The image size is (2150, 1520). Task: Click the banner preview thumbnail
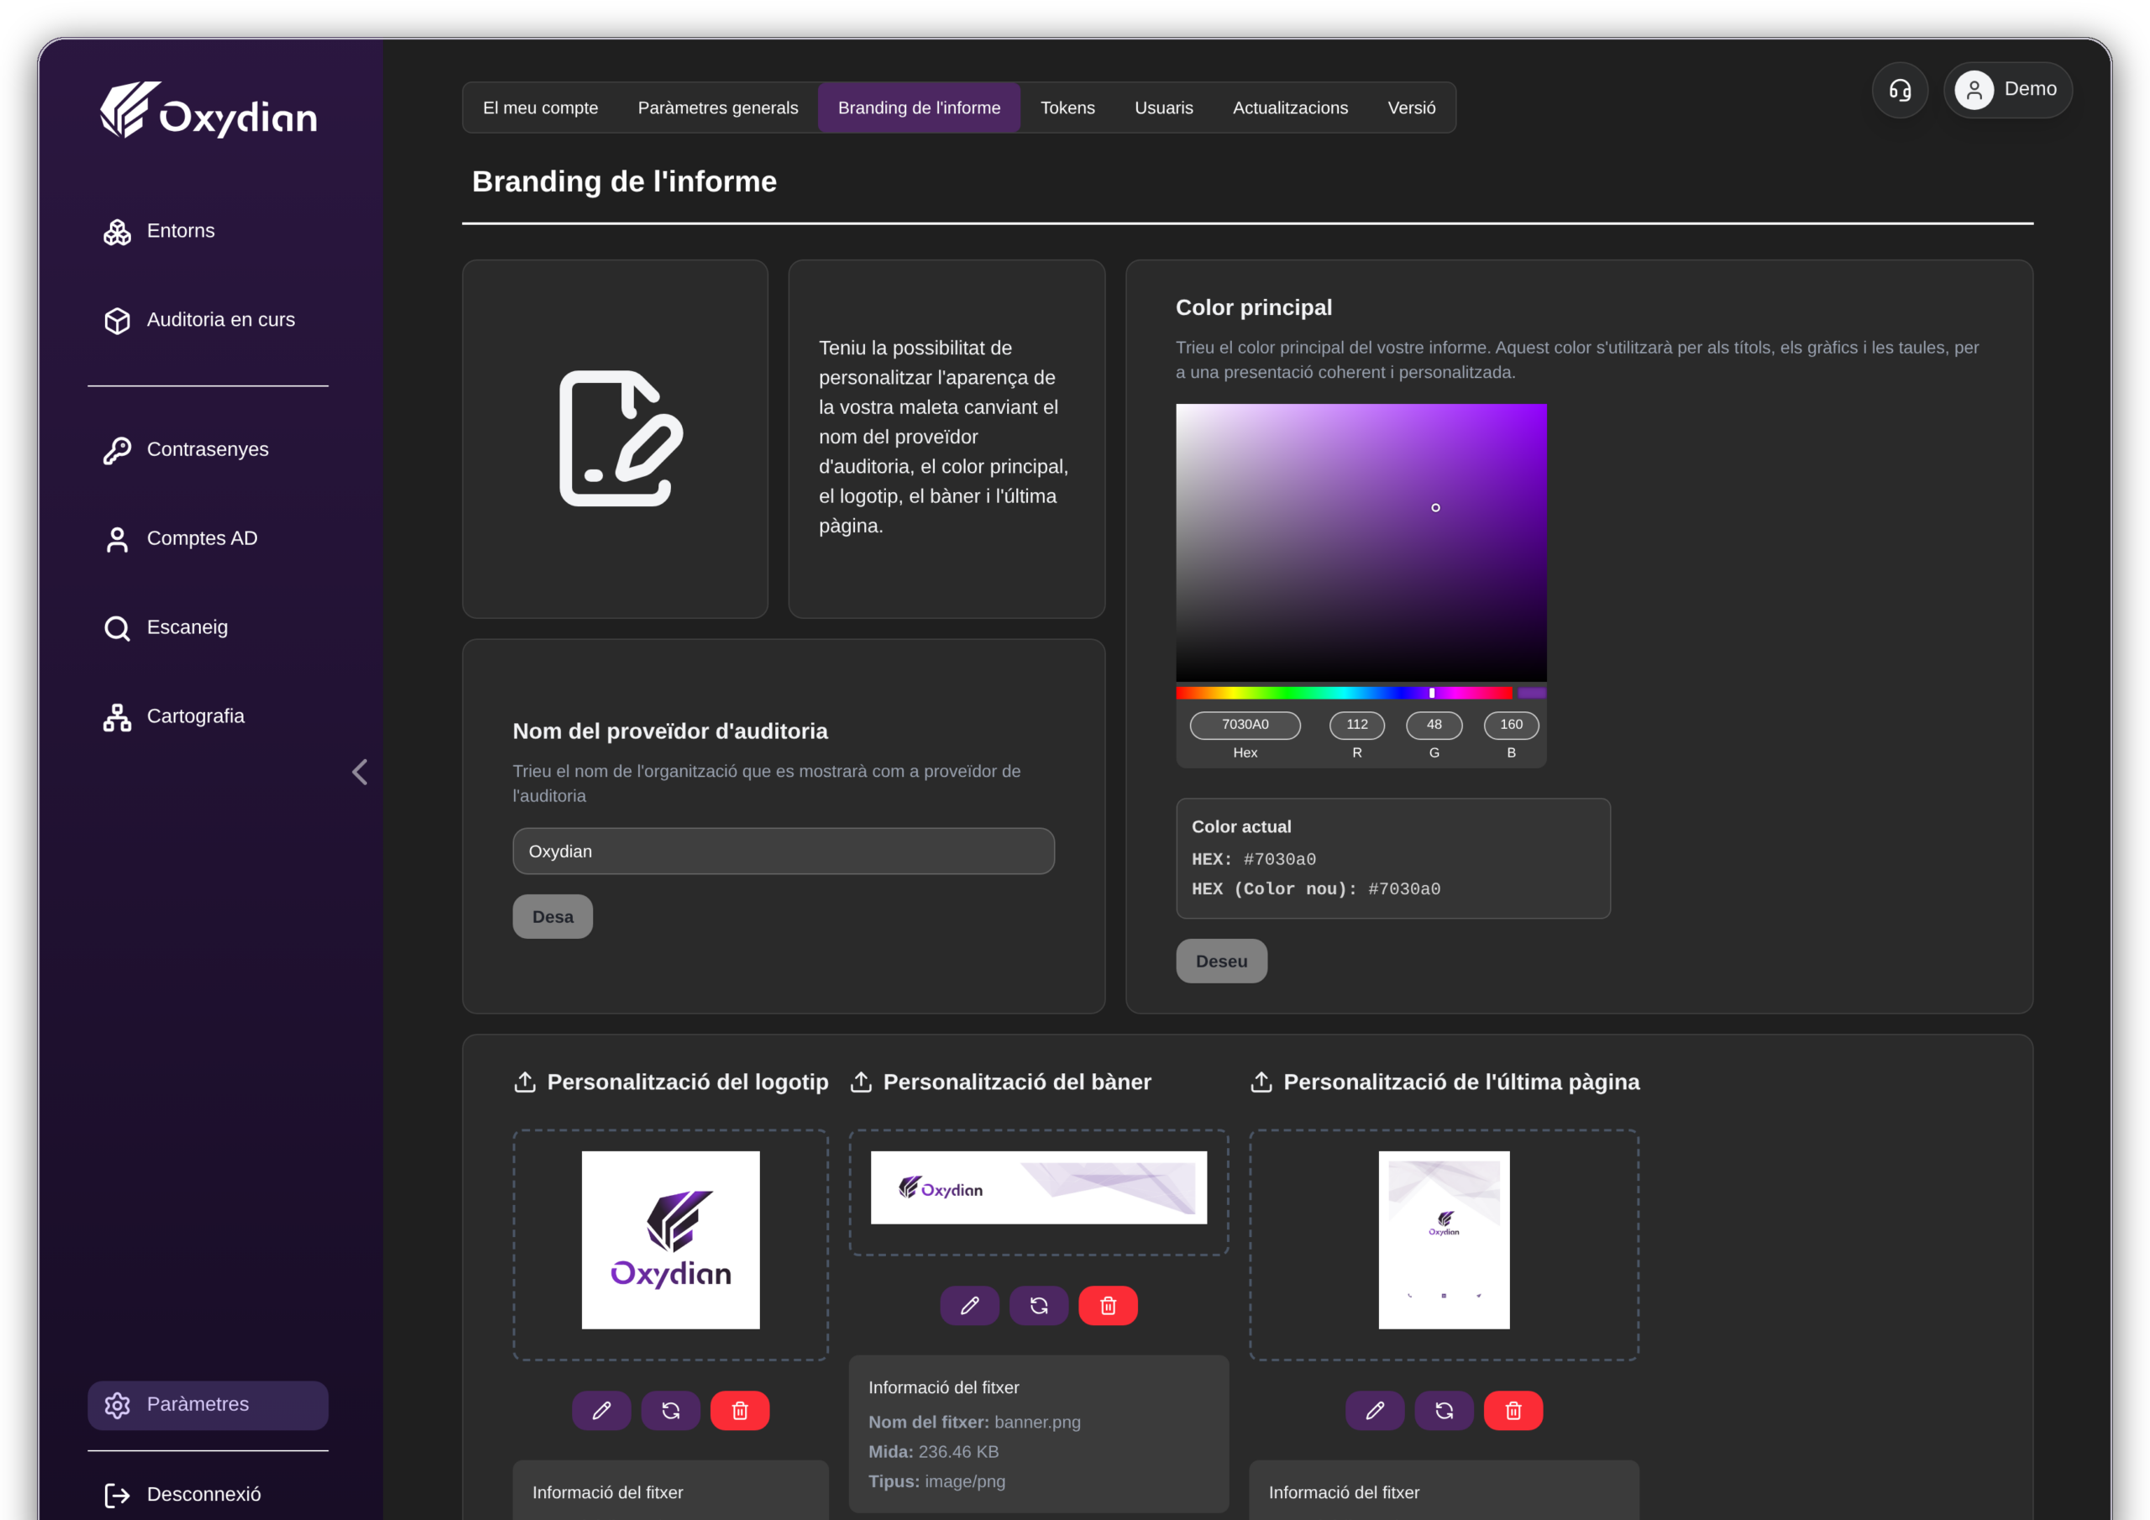tap(1039, 1187)
